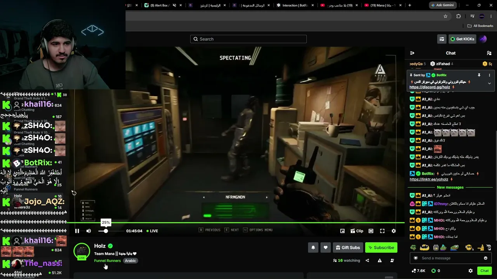Image resolution: width=497 pixels, height=279 pixels.
Task: Enter fullscreen video mode
Action: pos(382,231)
